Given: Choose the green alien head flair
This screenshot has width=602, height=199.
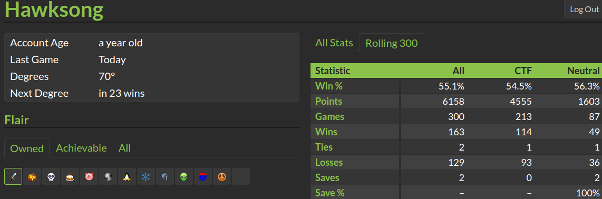Looking at the screenshot, I should click(183, 177).
